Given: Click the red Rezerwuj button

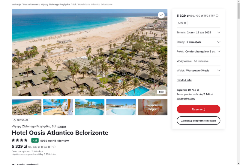Looking at the screenshot, I should point(198,109).
